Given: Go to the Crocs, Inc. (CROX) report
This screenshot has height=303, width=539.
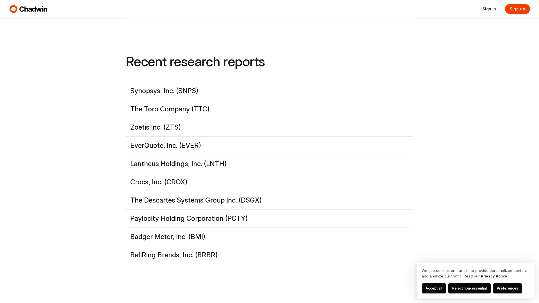Looking at the screenshot, I should click(x=159, y=182).
